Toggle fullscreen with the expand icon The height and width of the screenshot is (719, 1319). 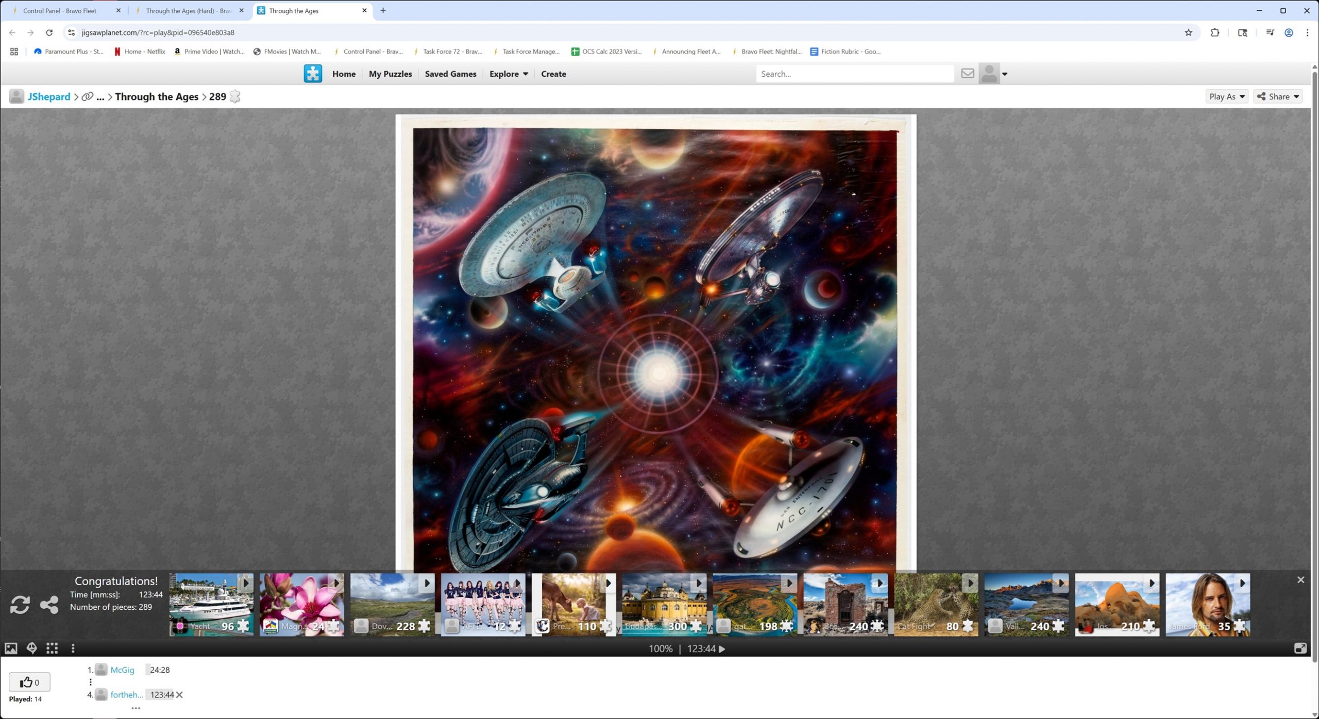[1300, 648]
